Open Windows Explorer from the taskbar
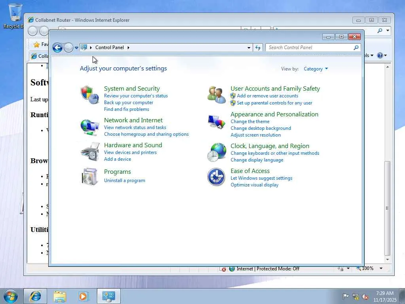The height and width of the screenshot is (304, 405). pos(60,296)
